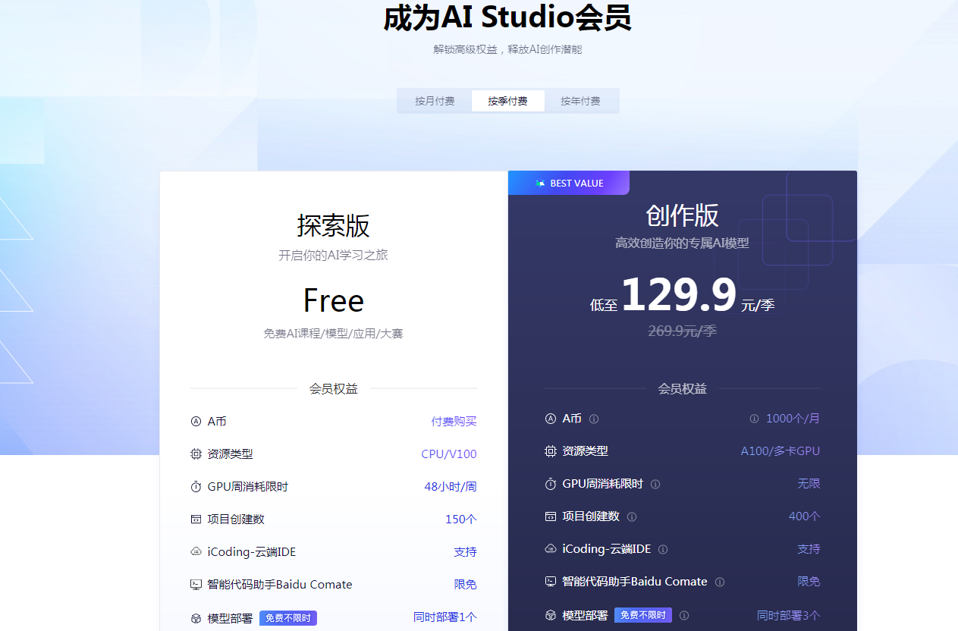Click the CPU/V100 resource value
The height and width of the screenshot is (631, 958).
coord(449,454)
